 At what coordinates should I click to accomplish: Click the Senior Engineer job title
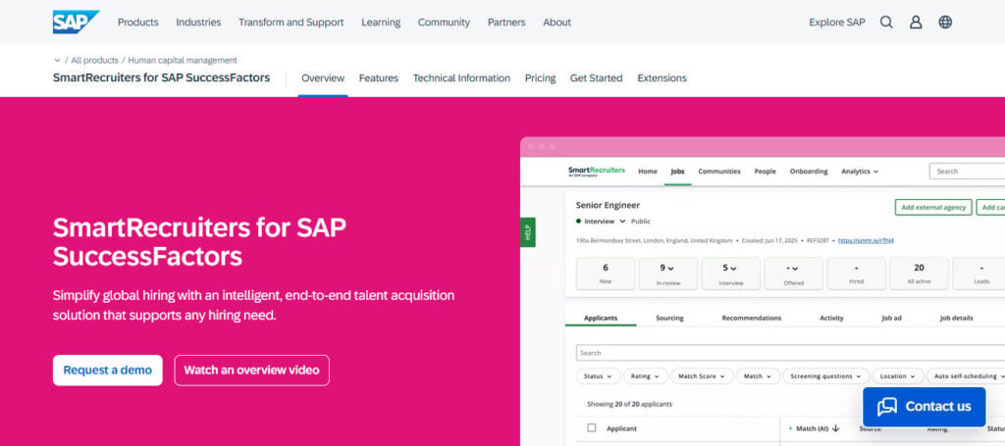click(x=608, y=206)
